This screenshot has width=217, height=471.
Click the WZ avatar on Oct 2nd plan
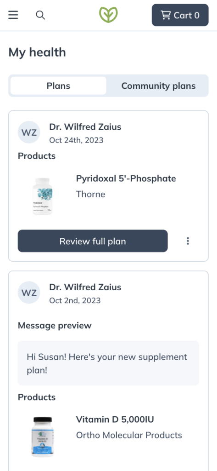[x=29, y=293]
